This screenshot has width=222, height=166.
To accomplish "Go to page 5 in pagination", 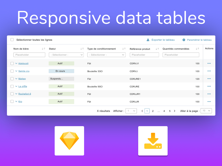I will click(170, 111).
